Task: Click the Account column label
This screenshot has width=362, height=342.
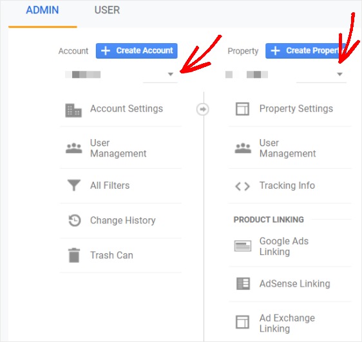Action: [73, 51]
